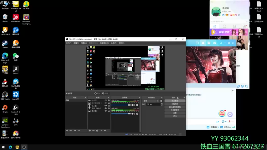Screen dimensions: 267x150
Task: Click the gamepad icon in YY blue toolbar
Action: click(x=215, y=43)
